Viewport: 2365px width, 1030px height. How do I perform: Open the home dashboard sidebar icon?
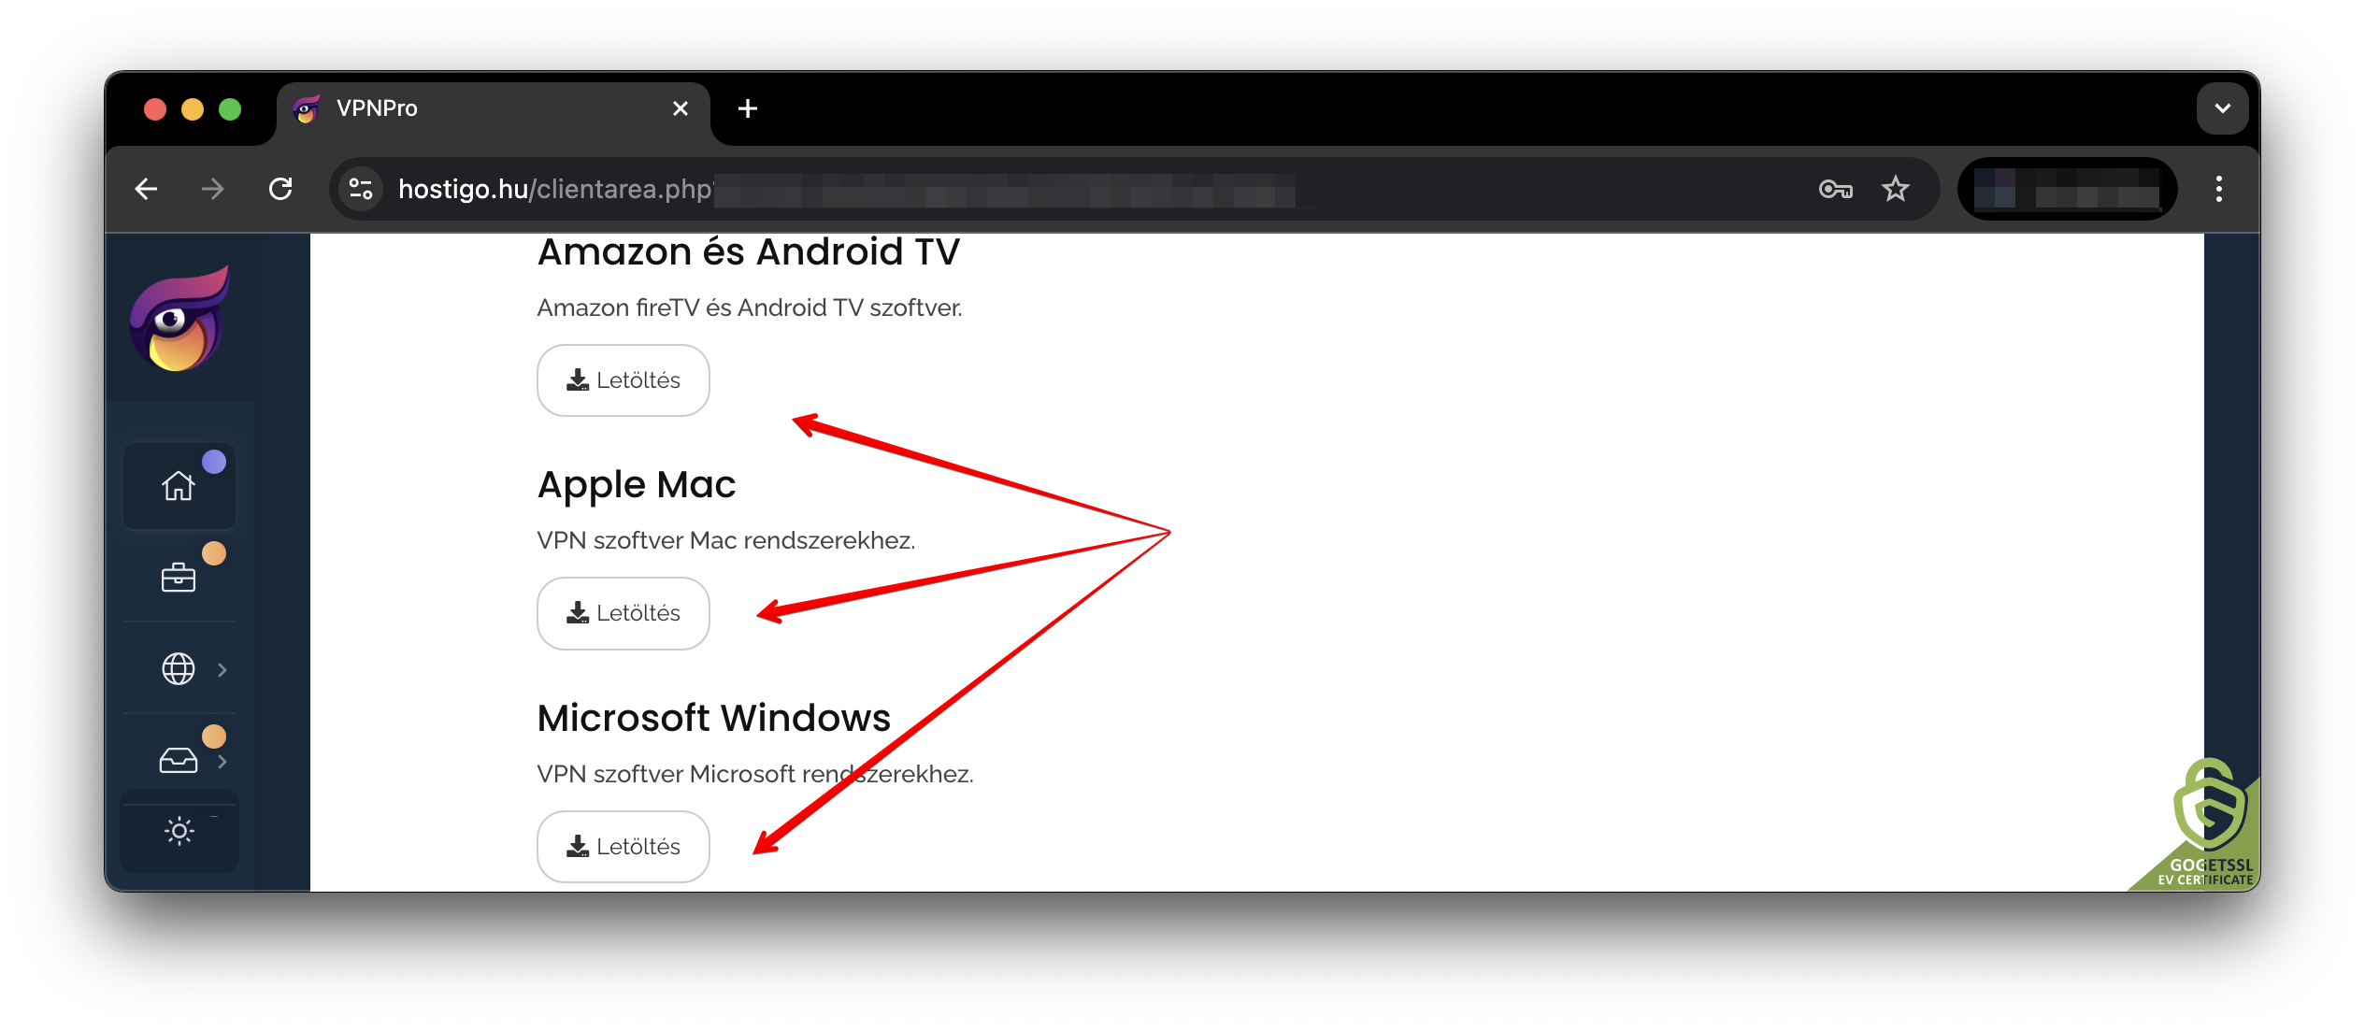coord(179,486)
